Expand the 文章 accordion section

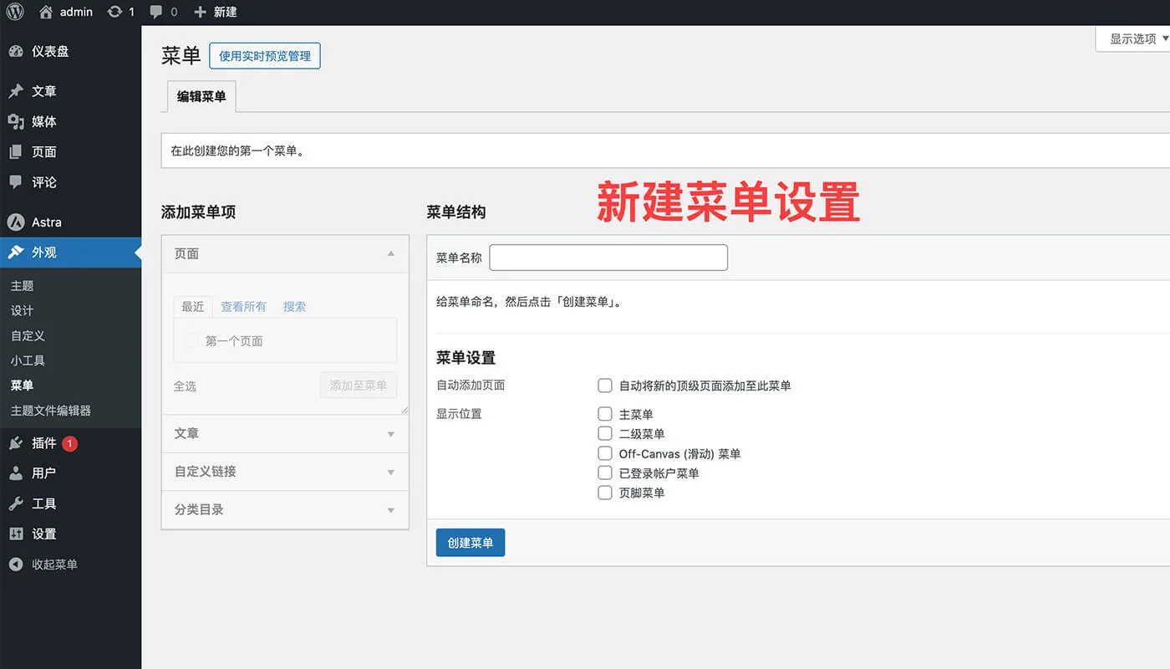point(285,434)
